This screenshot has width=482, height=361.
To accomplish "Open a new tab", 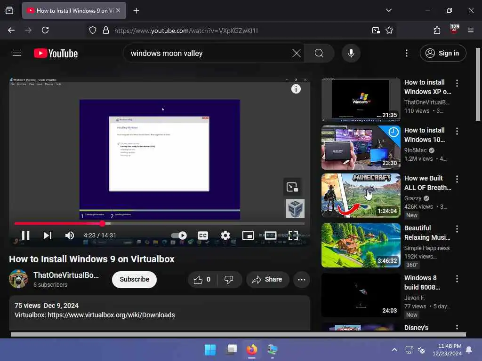I will coord(136,11).
